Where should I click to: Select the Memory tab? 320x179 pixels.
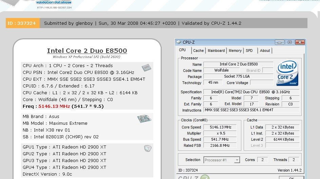[235, 51]
